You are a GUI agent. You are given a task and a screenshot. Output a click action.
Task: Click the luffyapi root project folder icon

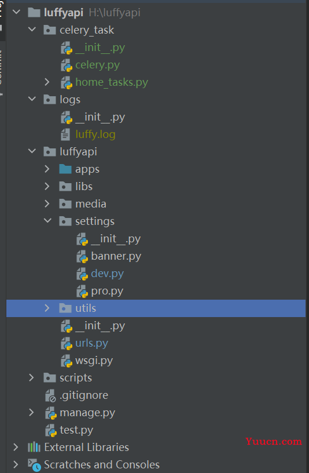pyautogui.click(x=34, y=13)
